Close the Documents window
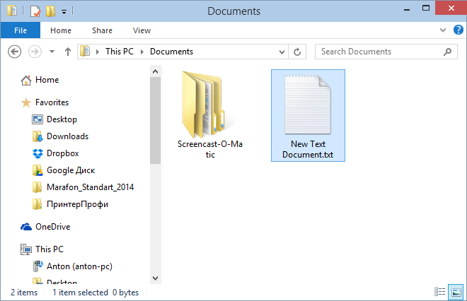 451,8
